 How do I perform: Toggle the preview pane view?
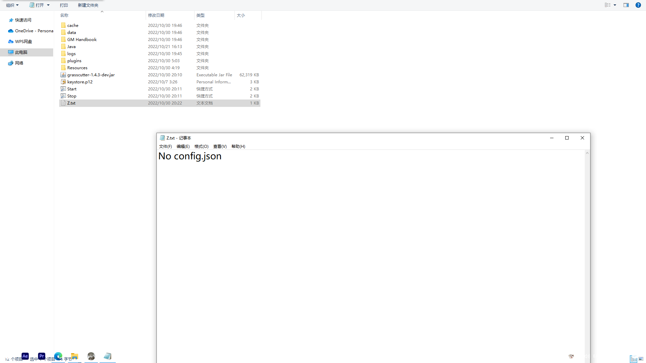(x=626, y=5)
